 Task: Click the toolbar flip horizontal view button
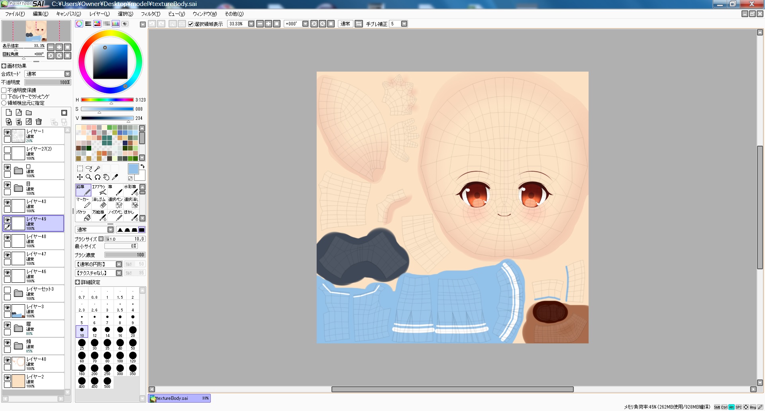(359, 24)
